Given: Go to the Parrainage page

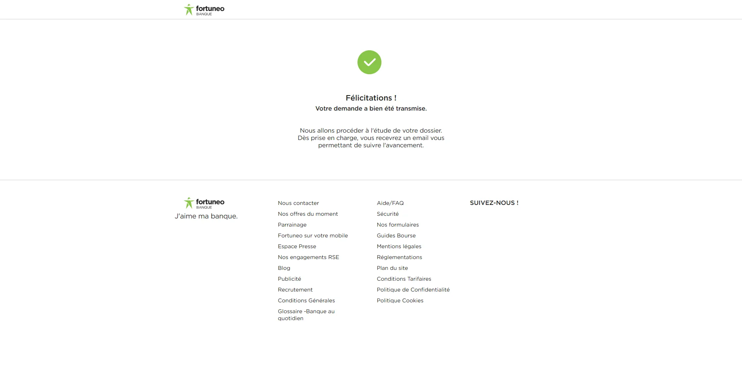Looking at the screenshot, I should (292, 225).
